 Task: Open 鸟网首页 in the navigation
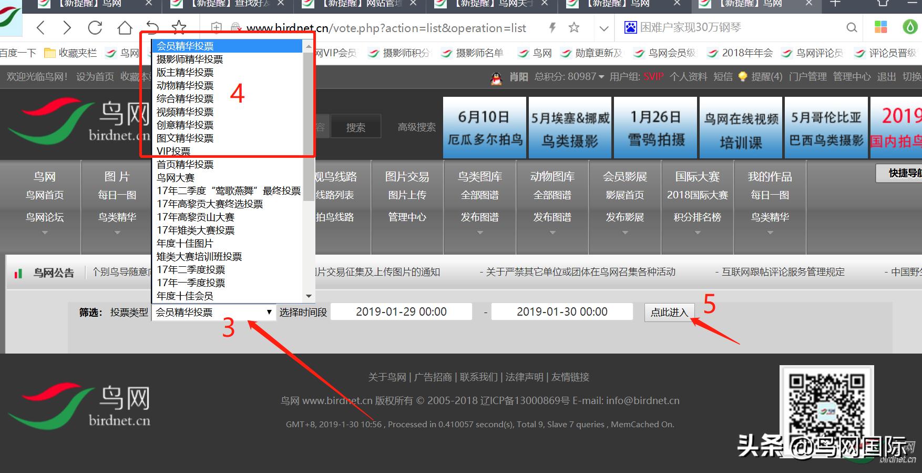[x=45, y=195]
